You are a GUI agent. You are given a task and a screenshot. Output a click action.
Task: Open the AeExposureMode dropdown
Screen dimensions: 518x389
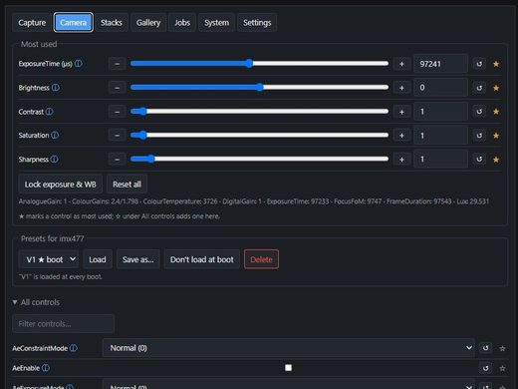(x=289, y=385)
